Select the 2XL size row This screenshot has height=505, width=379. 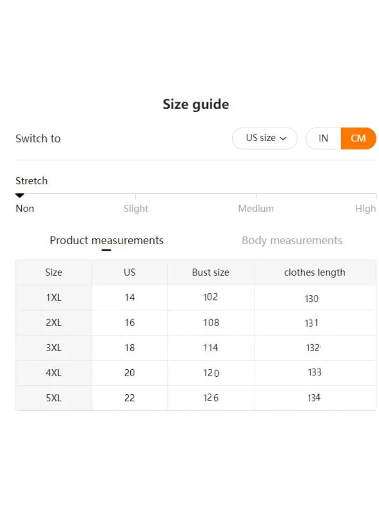pos(54,323)
